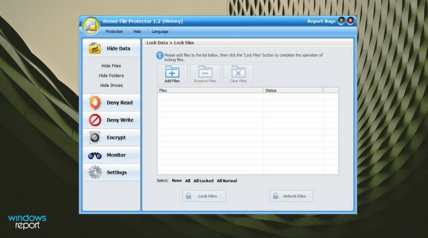Click the Lock Data breadcrumb text
Screen dimensions: 428x238
157,43
